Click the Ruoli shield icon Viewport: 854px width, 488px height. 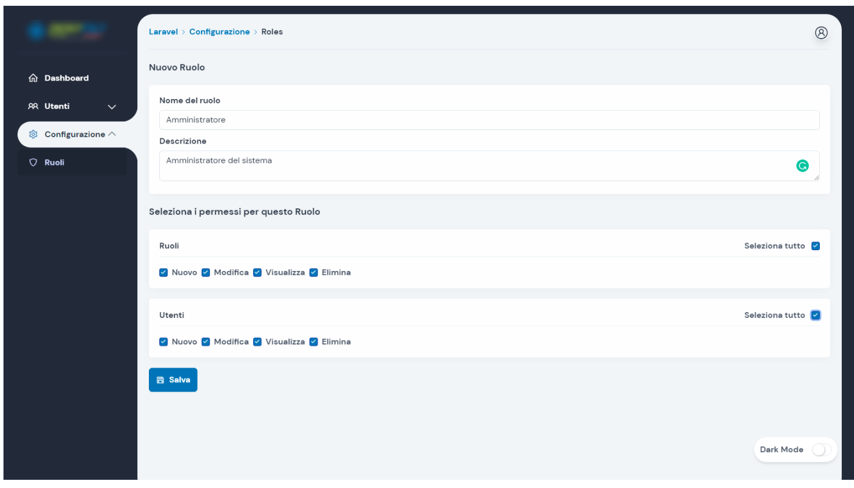[33, 163]
